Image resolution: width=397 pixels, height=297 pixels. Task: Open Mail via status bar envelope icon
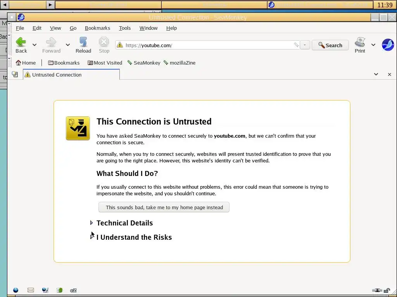tap(31, 290)
